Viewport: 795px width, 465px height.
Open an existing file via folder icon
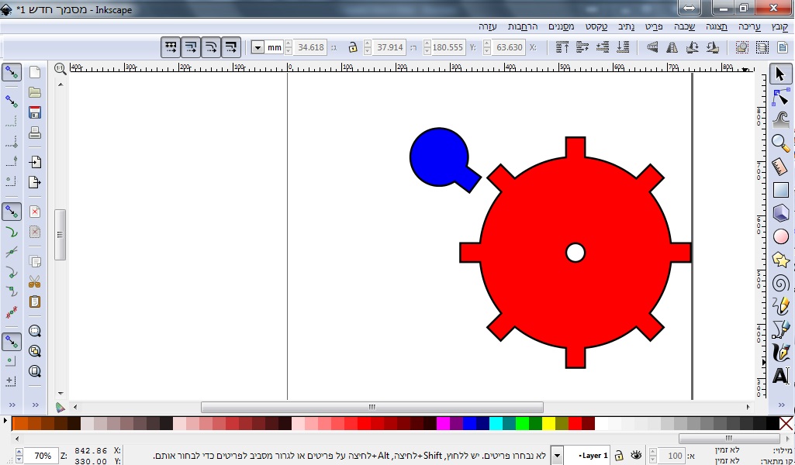click(34, 92)
